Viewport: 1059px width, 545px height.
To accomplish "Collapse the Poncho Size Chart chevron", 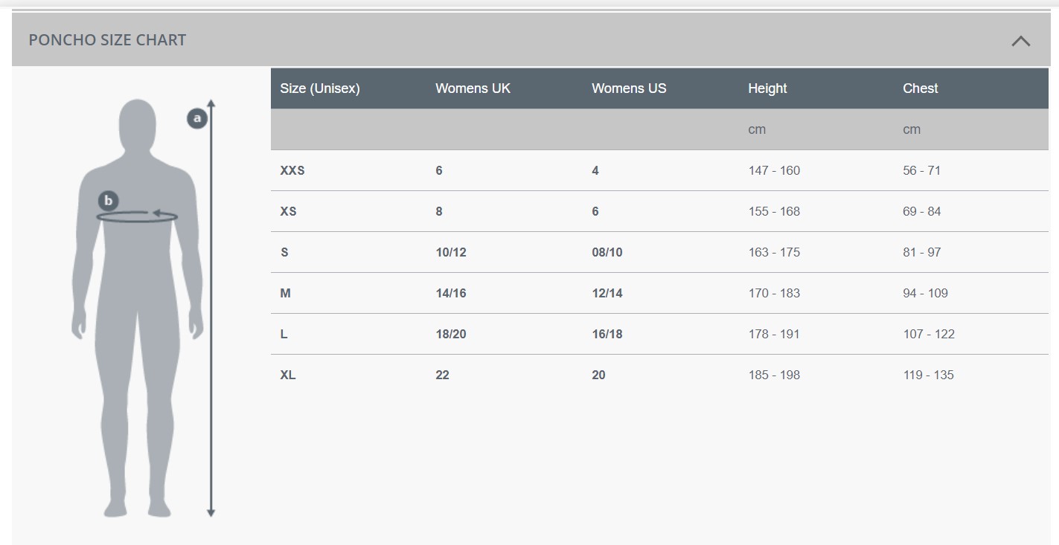I will point(1020,41).
